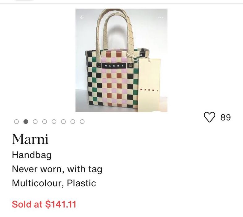Viewport: 243px width, 217px height.
Task: Click the 89 likes count
Action: point(226,117)
